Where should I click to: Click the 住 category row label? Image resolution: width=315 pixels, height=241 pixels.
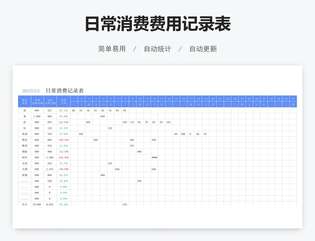[x=24, y=122]
